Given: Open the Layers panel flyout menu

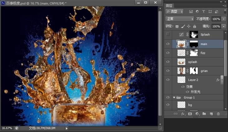Looking at the screenshot, I should (225, 6).
